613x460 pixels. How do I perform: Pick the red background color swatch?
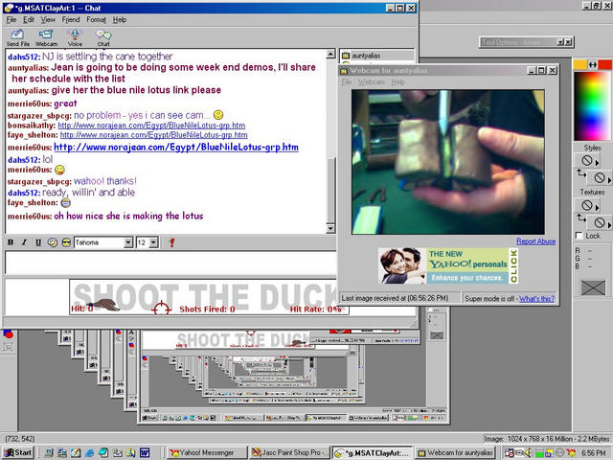click(604, 64)
